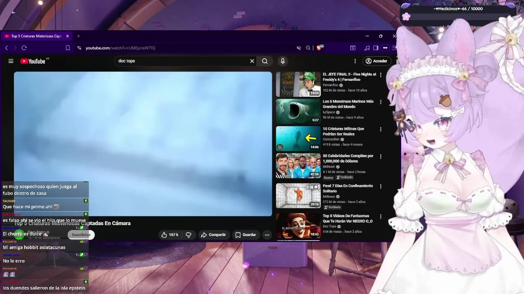Open the YouTube hamburger guide menu

tap(11, 61)
